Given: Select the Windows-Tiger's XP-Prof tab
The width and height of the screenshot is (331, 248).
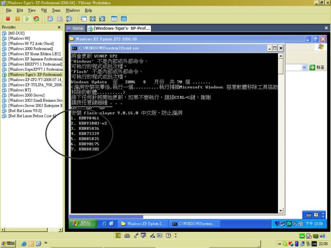Looking at the screenshot, I should [119, 28].
